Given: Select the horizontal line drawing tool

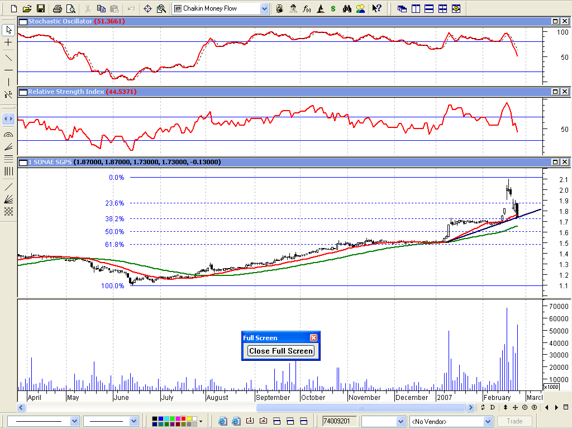Looking at the screenshot, I should pos(8,70).
